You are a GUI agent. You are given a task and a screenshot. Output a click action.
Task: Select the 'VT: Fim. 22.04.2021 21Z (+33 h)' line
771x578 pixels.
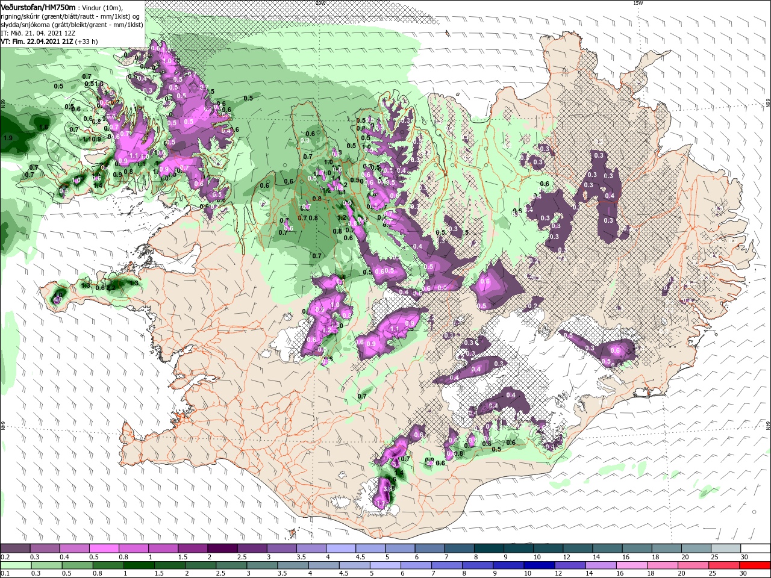[x=49, y=42]
